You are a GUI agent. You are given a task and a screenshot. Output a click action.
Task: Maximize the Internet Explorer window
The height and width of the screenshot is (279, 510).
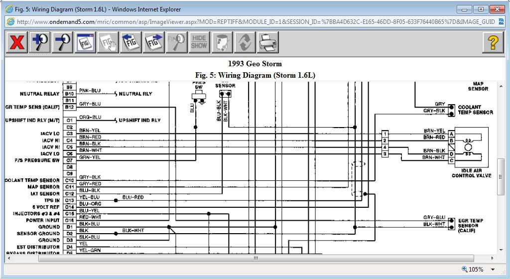pos(481,9)
